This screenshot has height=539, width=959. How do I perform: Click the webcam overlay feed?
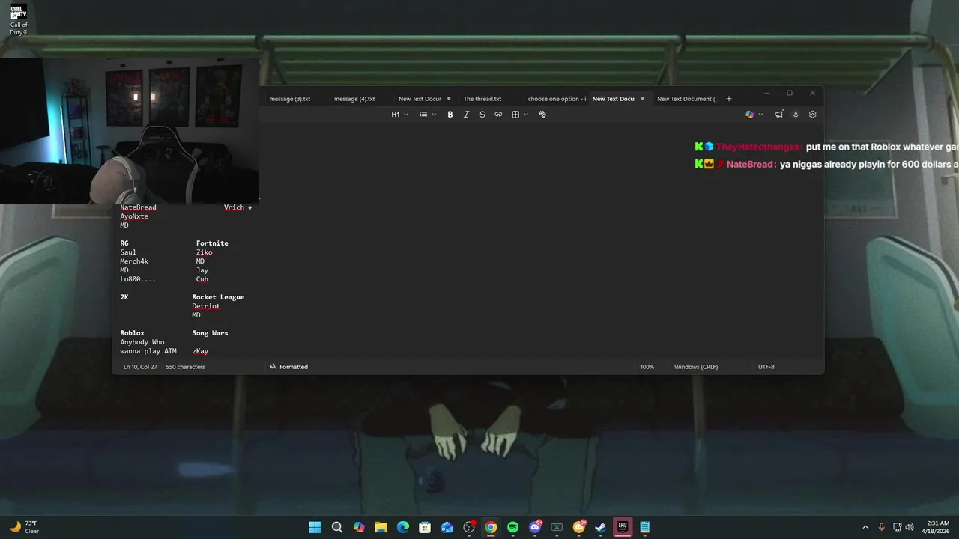point(130,131)
